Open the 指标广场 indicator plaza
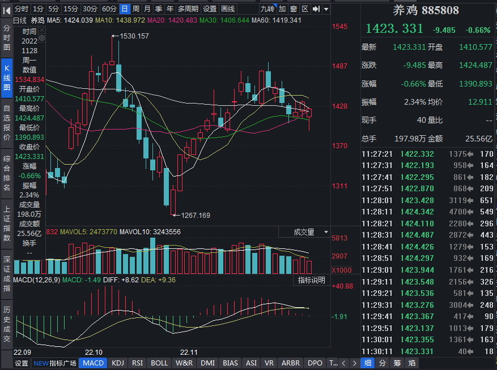The height and width of the screenshot is (370, 497). coord(62,363)
